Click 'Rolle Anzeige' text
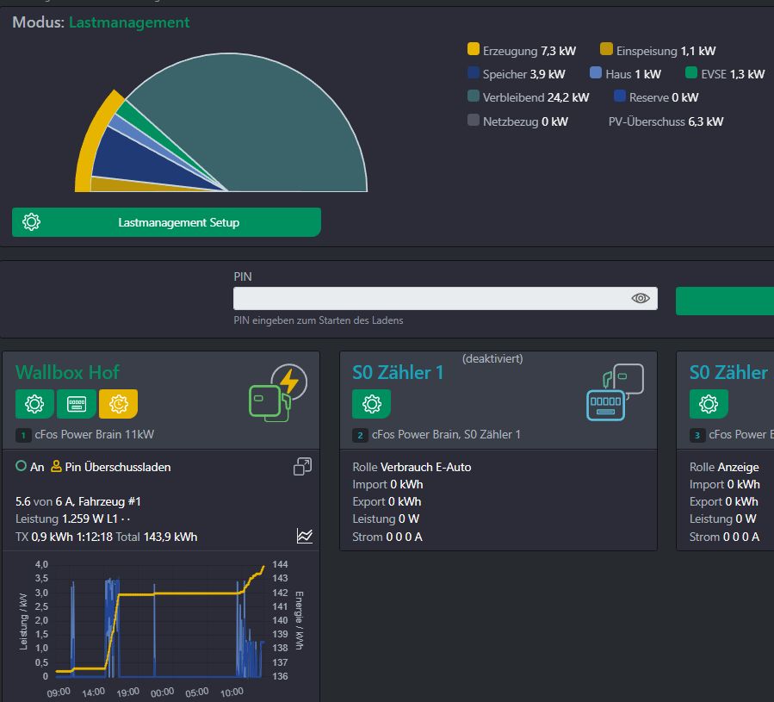The height and width of the screenshot is (702, 774). tap(724, 467)
